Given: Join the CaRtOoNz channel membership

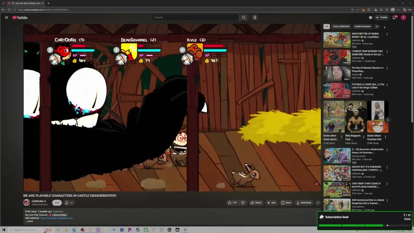Looking at the screenshot, I should click(57, 203).
